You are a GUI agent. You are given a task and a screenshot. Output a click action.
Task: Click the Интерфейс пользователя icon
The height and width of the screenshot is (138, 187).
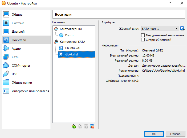pyautogui.click(x=6, y=91)
